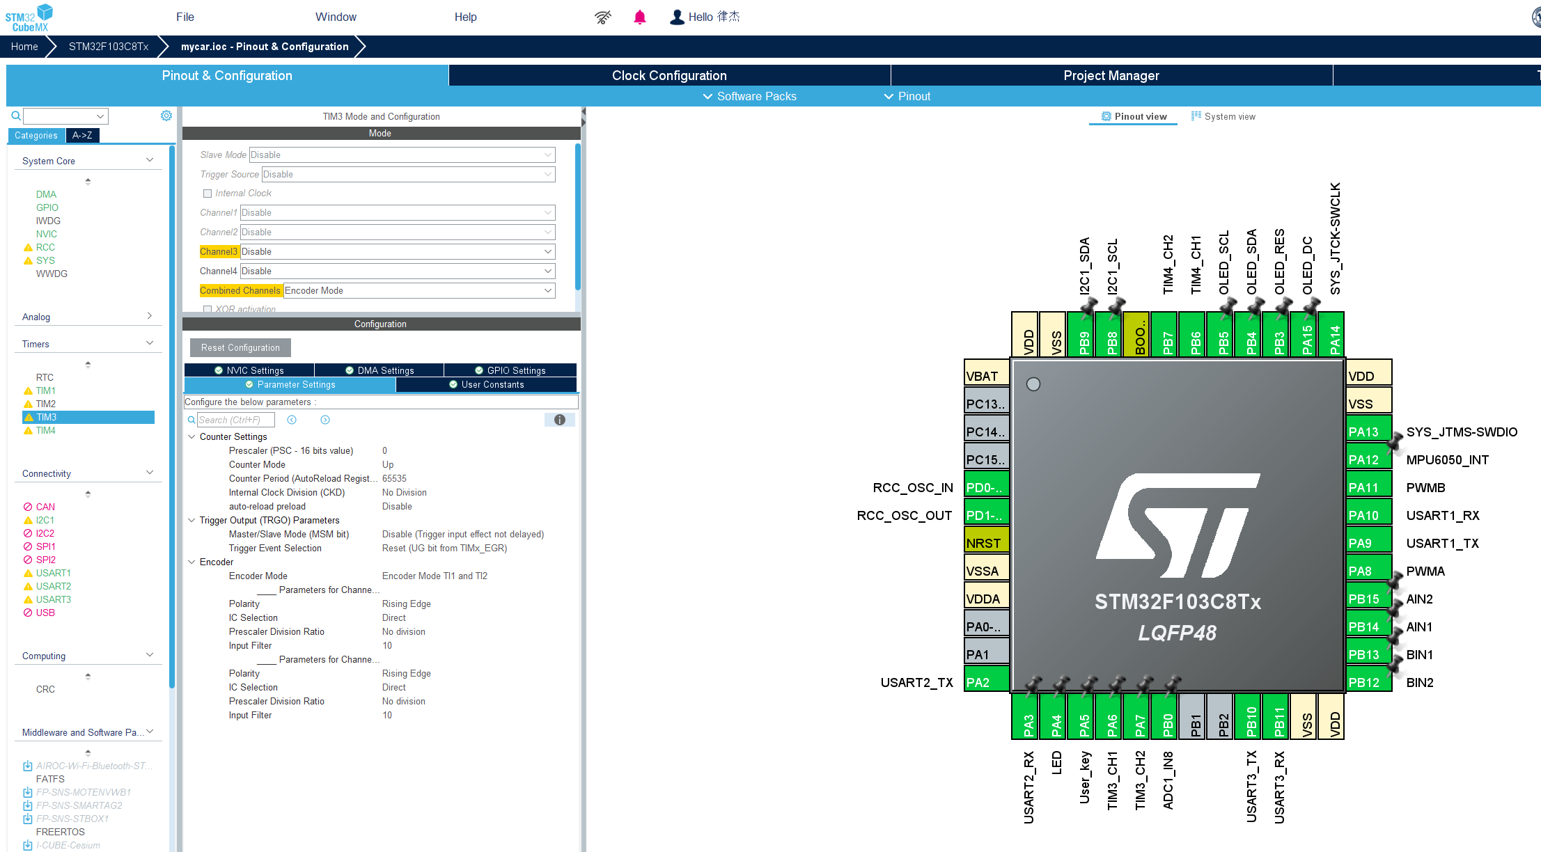Click the FP-SNS-MOTENVWB1 download icon
This screenshot has width=1541, height=852.
[x=28, y=792]
